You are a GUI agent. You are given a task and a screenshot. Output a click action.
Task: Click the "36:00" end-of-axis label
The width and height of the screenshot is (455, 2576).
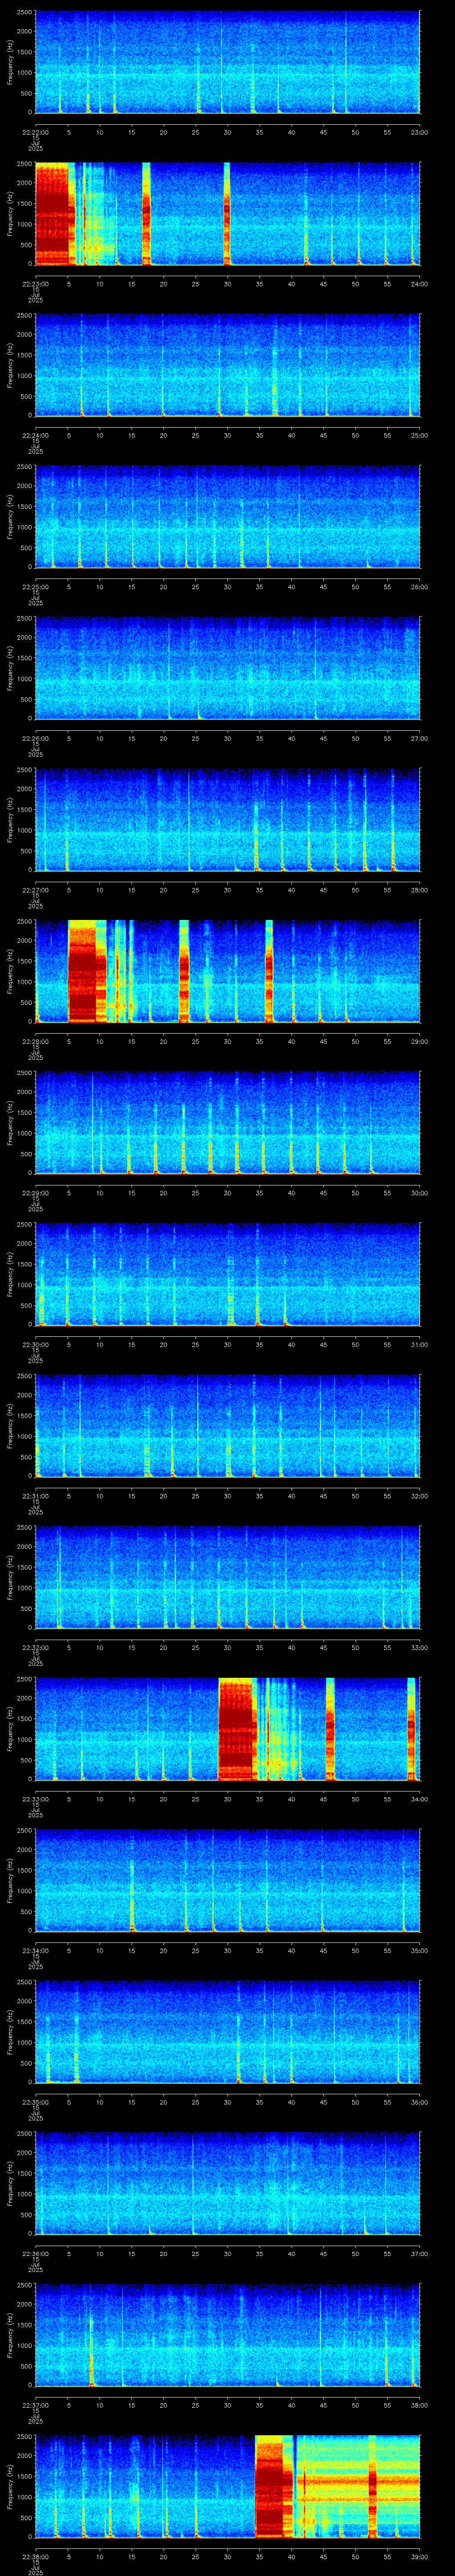pyautogui.click(x=419, y=2102)
